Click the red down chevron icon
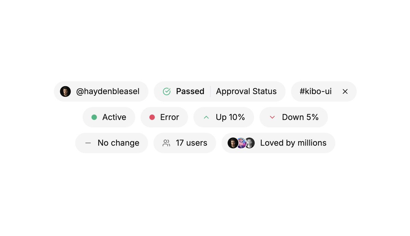The image size is (410, 236). [x=272, y=117]
